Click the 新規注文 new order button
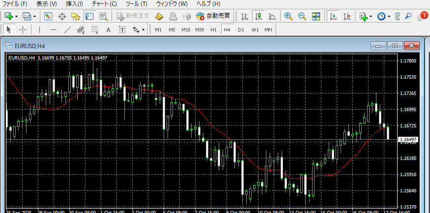Screen dimensions: 430x213 tap(133, 16)
